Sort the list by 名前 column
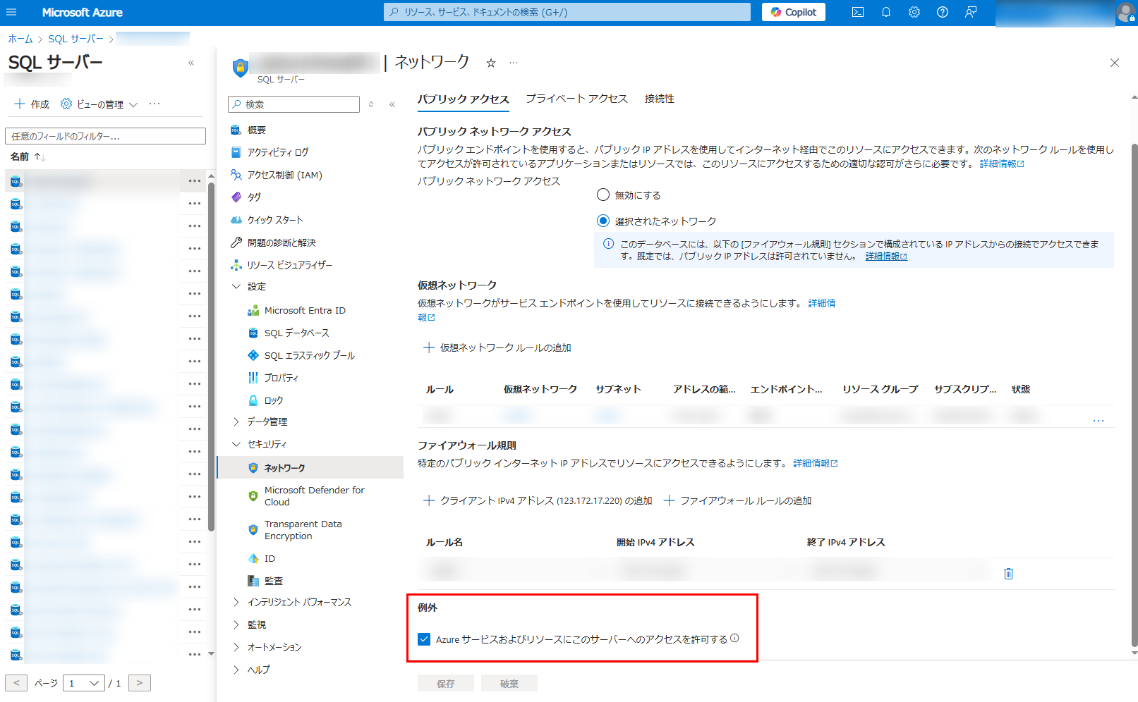 (x=28, y=156)
